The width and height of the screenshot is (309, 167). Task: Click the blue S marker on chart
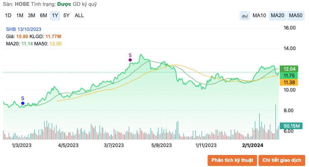[x=23, y=103]
